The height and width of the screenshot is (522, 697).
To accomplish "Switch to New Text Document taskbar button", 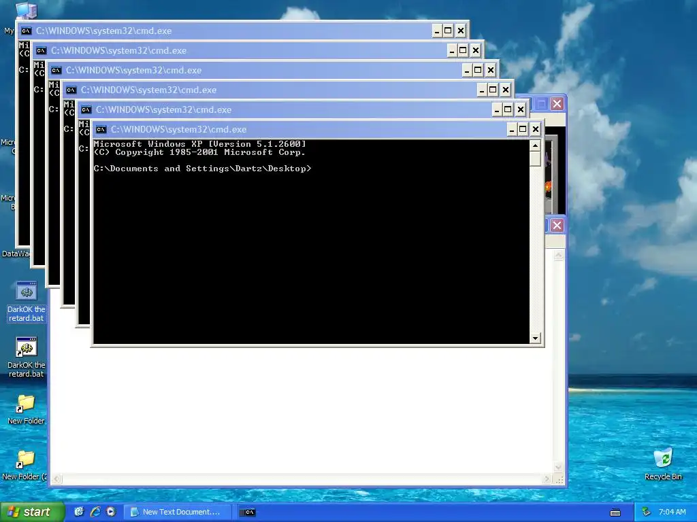I will (x=178, y=512).
